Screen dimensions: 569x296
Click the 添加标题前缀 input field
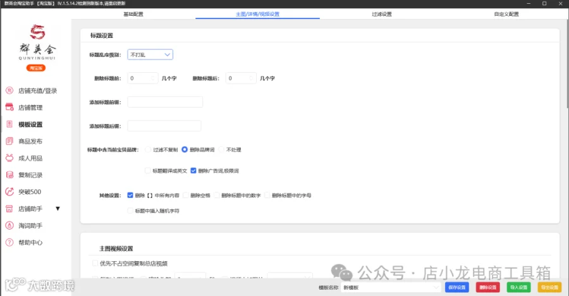tap(165, 102)
